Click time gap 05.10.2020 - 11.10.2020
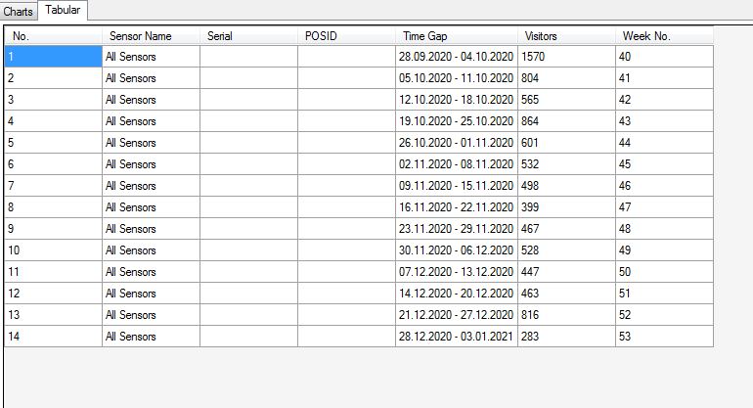Image resolution: width=753 pixels, height=408 pixels. [456, 78]
